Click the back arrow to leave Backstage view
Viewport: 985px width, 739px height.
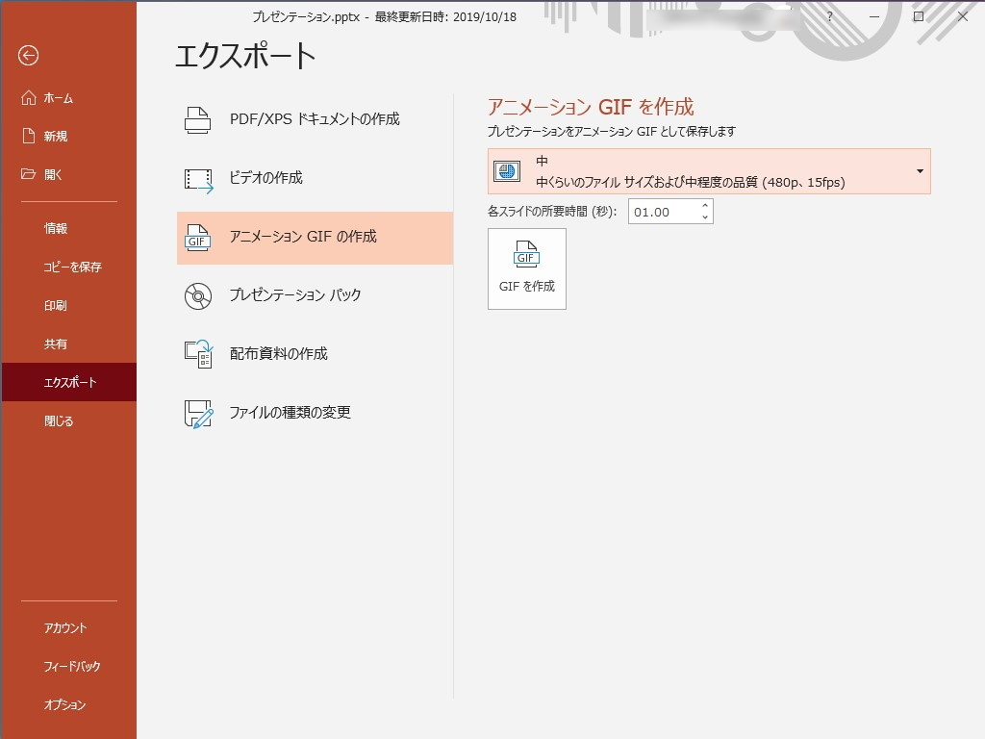pyautogui.click(x=30, y=57)
